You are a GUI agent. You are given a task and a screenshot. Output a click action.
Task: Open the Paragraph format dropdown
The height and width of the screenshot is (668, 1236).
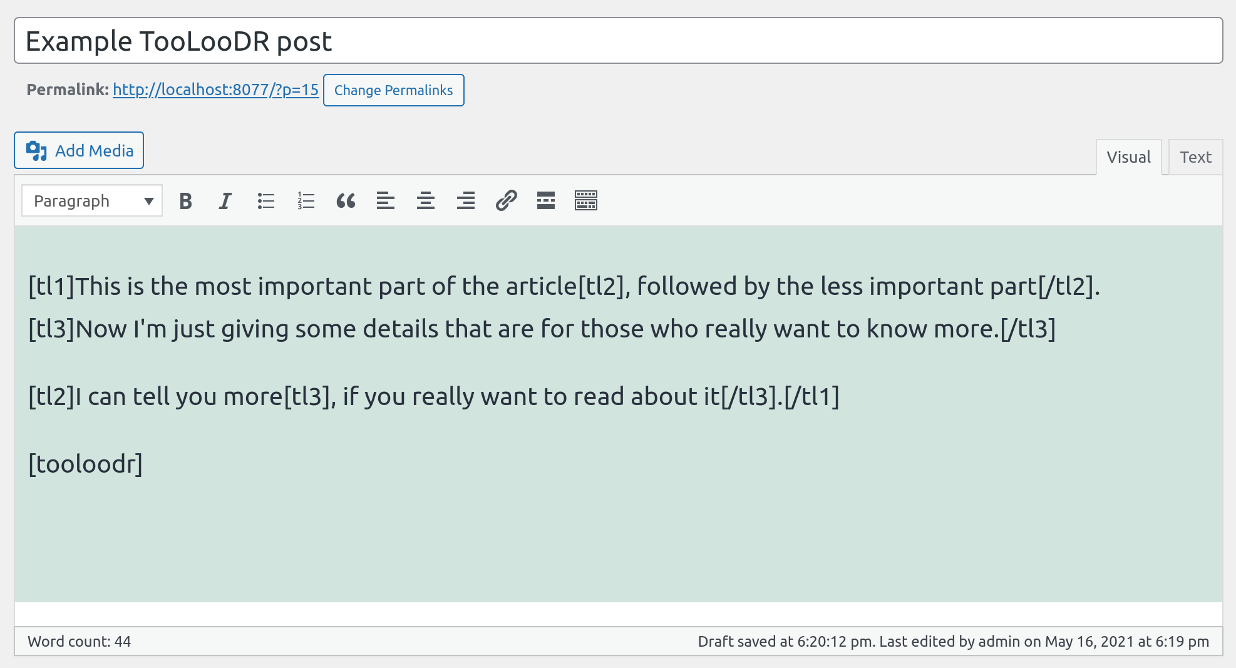pyautogui.click(x=92, y=201)
